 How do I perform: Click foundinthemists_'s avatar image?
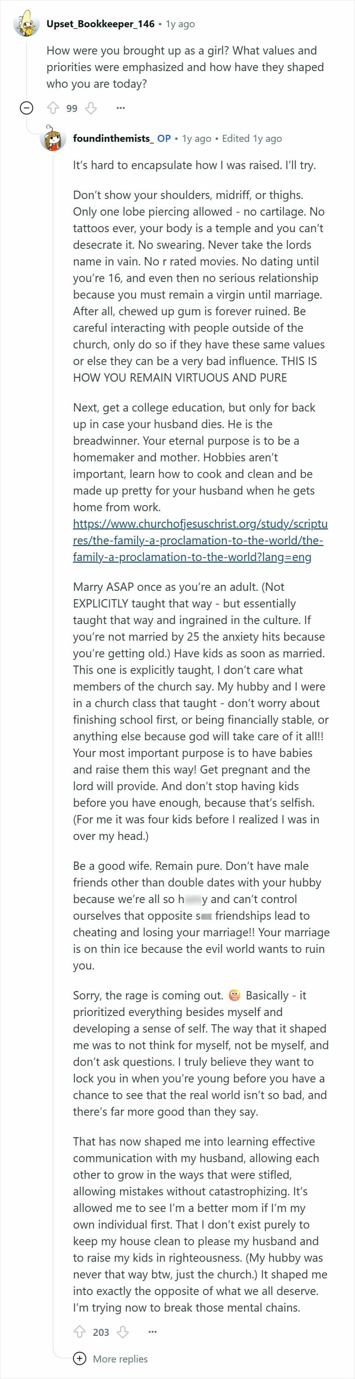[x=52, y=139]
